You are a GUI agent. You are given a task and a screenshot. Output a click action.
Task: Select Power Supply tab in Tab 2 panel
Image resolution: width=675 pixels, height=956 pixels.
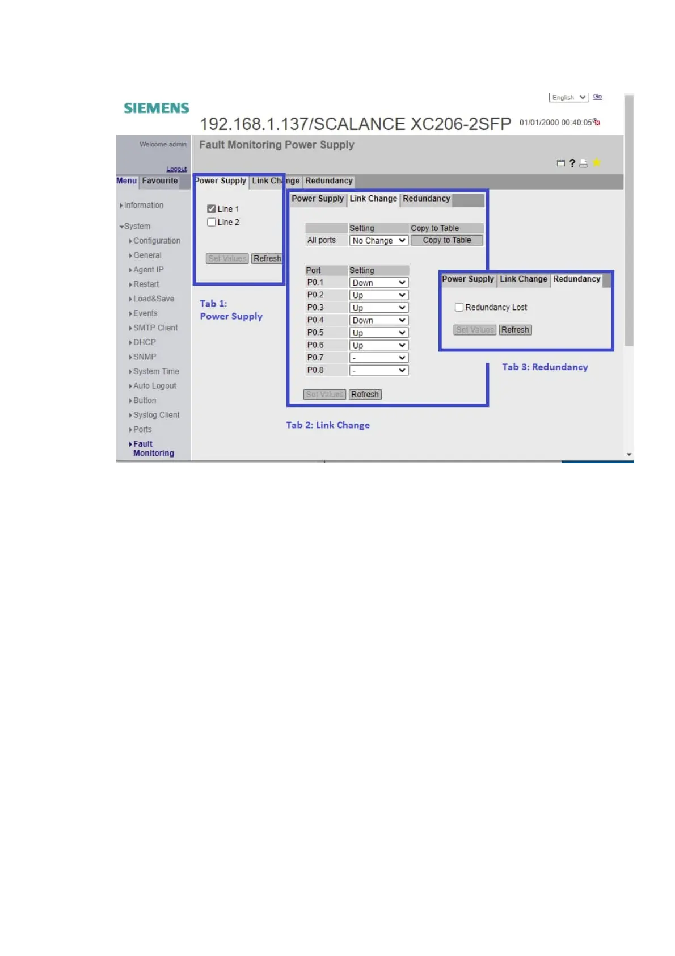coord(318,199)
